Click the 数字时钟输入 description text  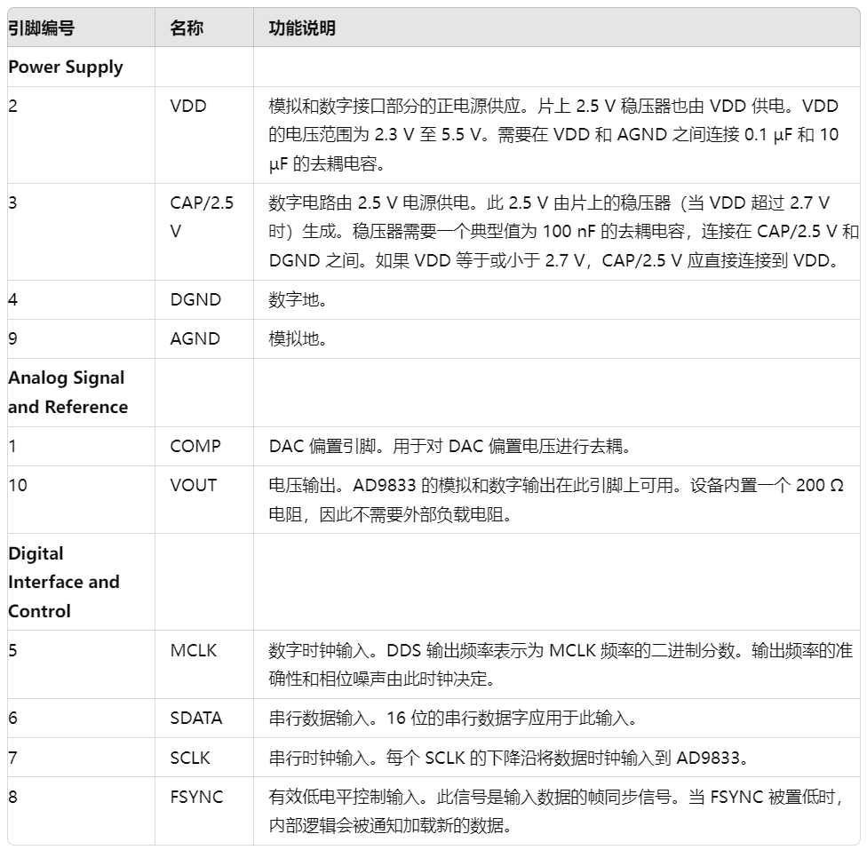point(561,664)
